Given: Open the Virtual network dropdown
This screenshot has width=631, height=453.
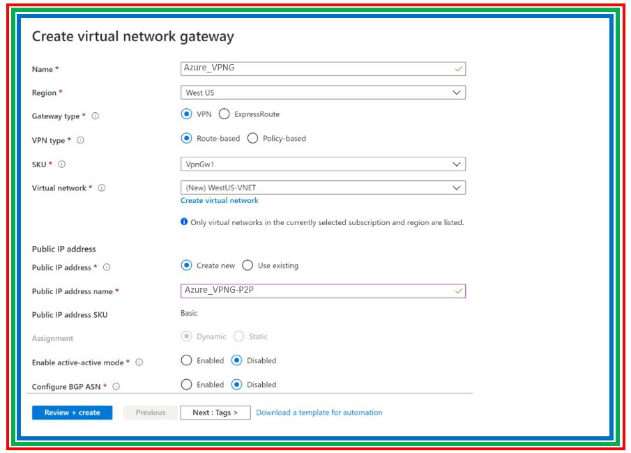Looking at the screenshot, I should pos(323,187).
